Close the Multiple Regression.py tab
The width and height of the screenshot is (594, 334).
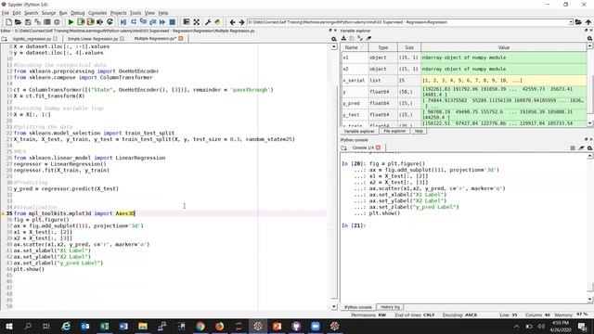(x=181, y=39)
